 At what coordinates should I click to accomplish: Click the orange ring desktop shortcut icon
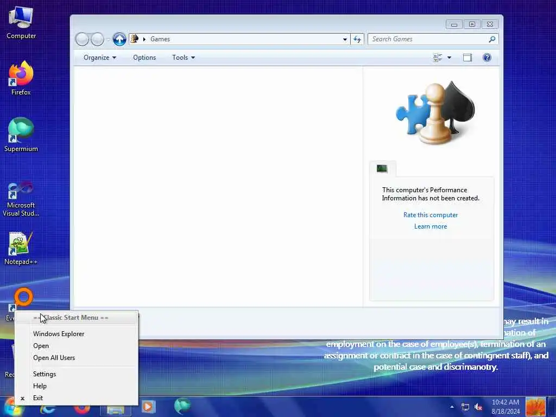coord(23,298)
